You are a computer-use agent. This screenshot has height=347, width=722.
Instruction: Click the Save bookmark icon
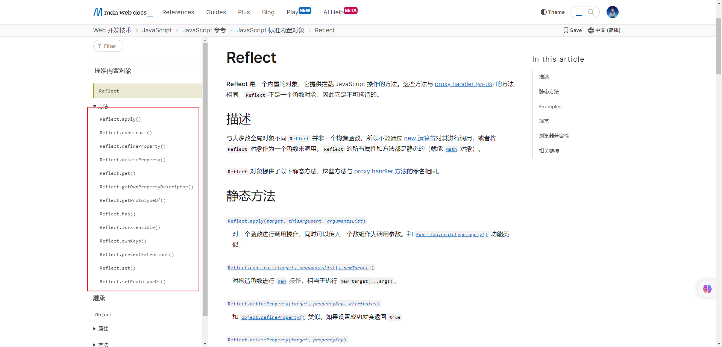pos(566,30)
